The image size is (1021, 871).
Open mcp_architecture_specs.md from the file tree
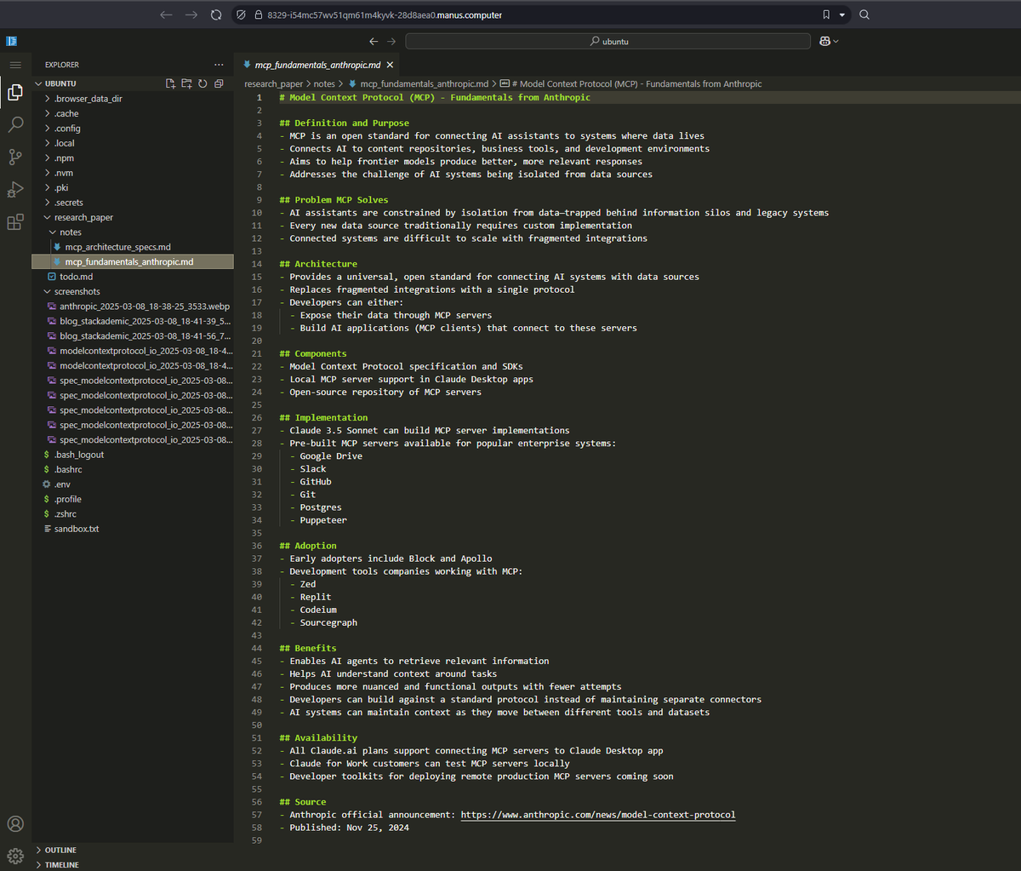coord(117,247)
